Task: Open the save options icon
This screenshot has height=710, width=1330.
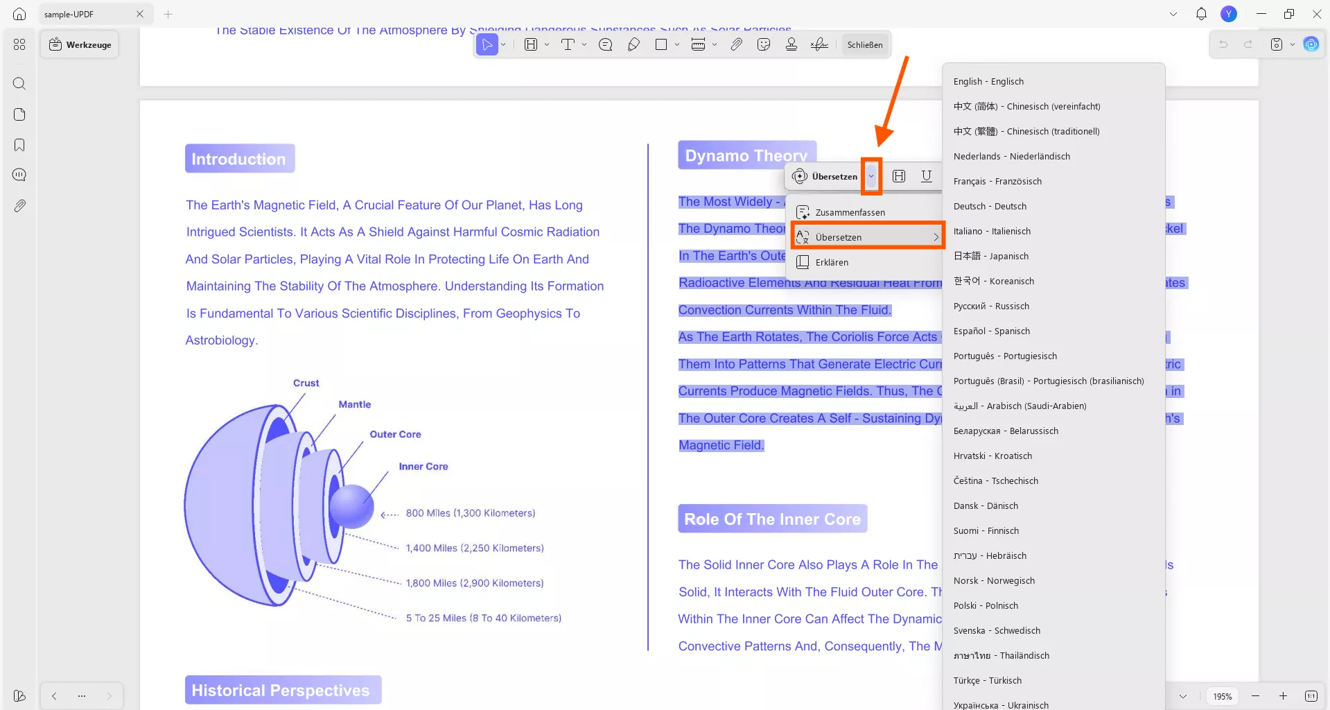Action: click(1277, 44)
